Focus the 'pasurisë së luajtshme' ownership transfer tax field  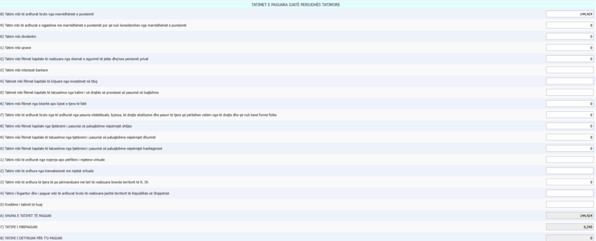click(x=569, y=92)
